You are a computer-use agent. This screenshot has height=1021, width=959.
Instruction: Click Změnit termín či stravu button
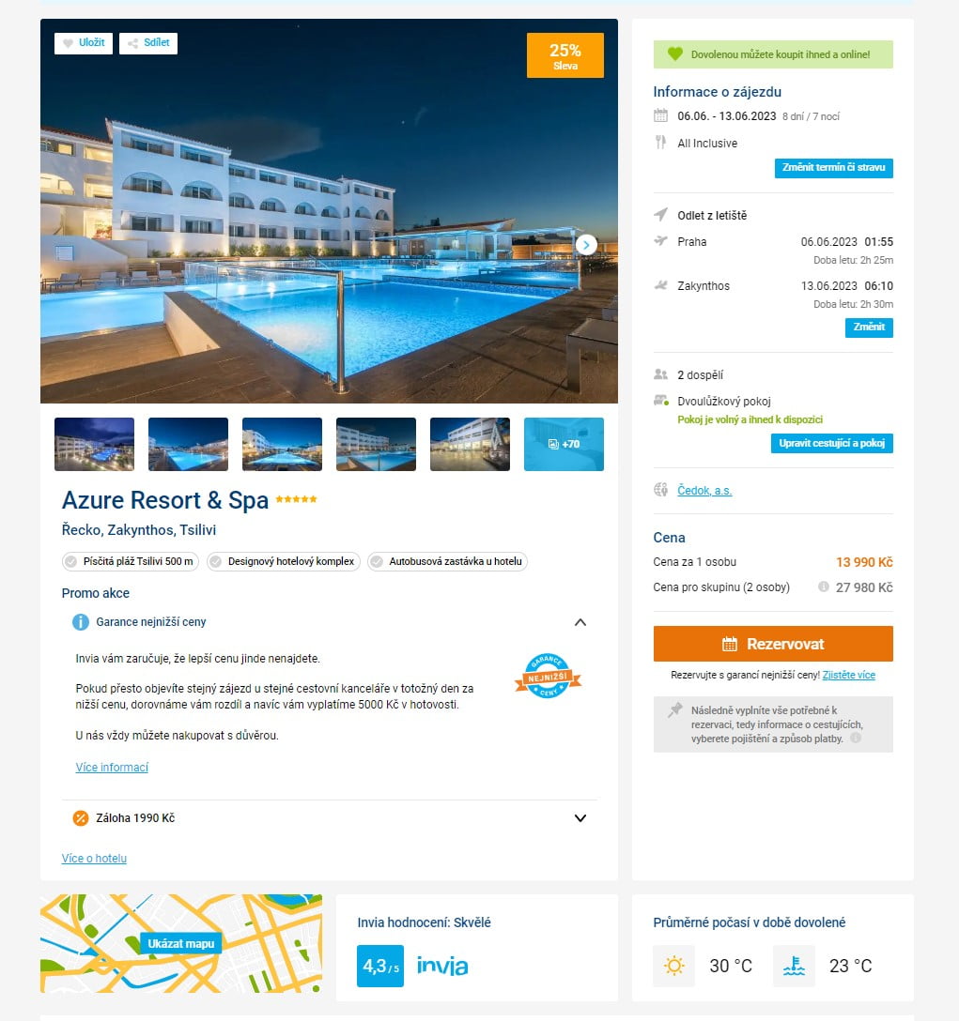coord(834,168)
